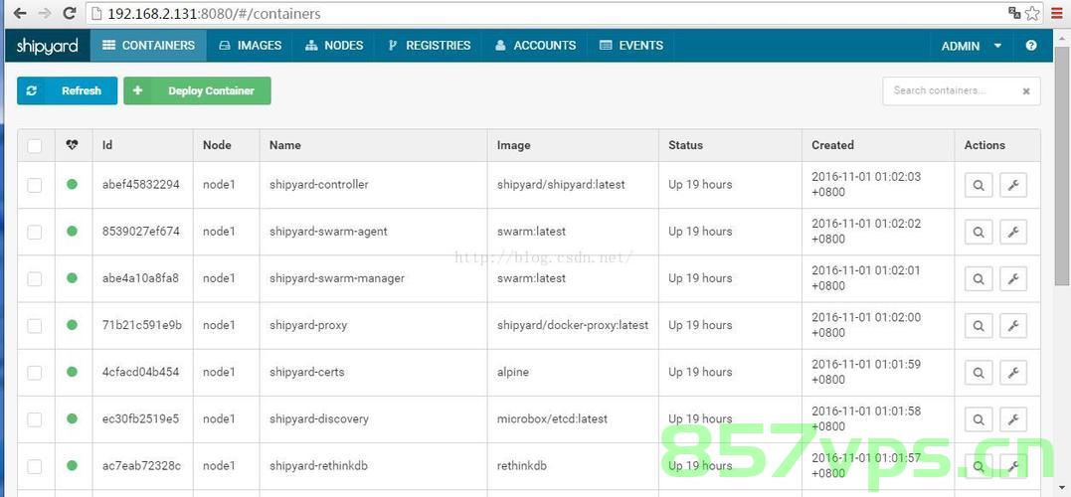Click image name shipyard/docker-proxy:latest
The height and width of the screenshot is (497, 1071).
(573, 325)
